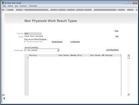Open the Work Result tool link
Screen dimensions: 139x105
pos(112,50)
